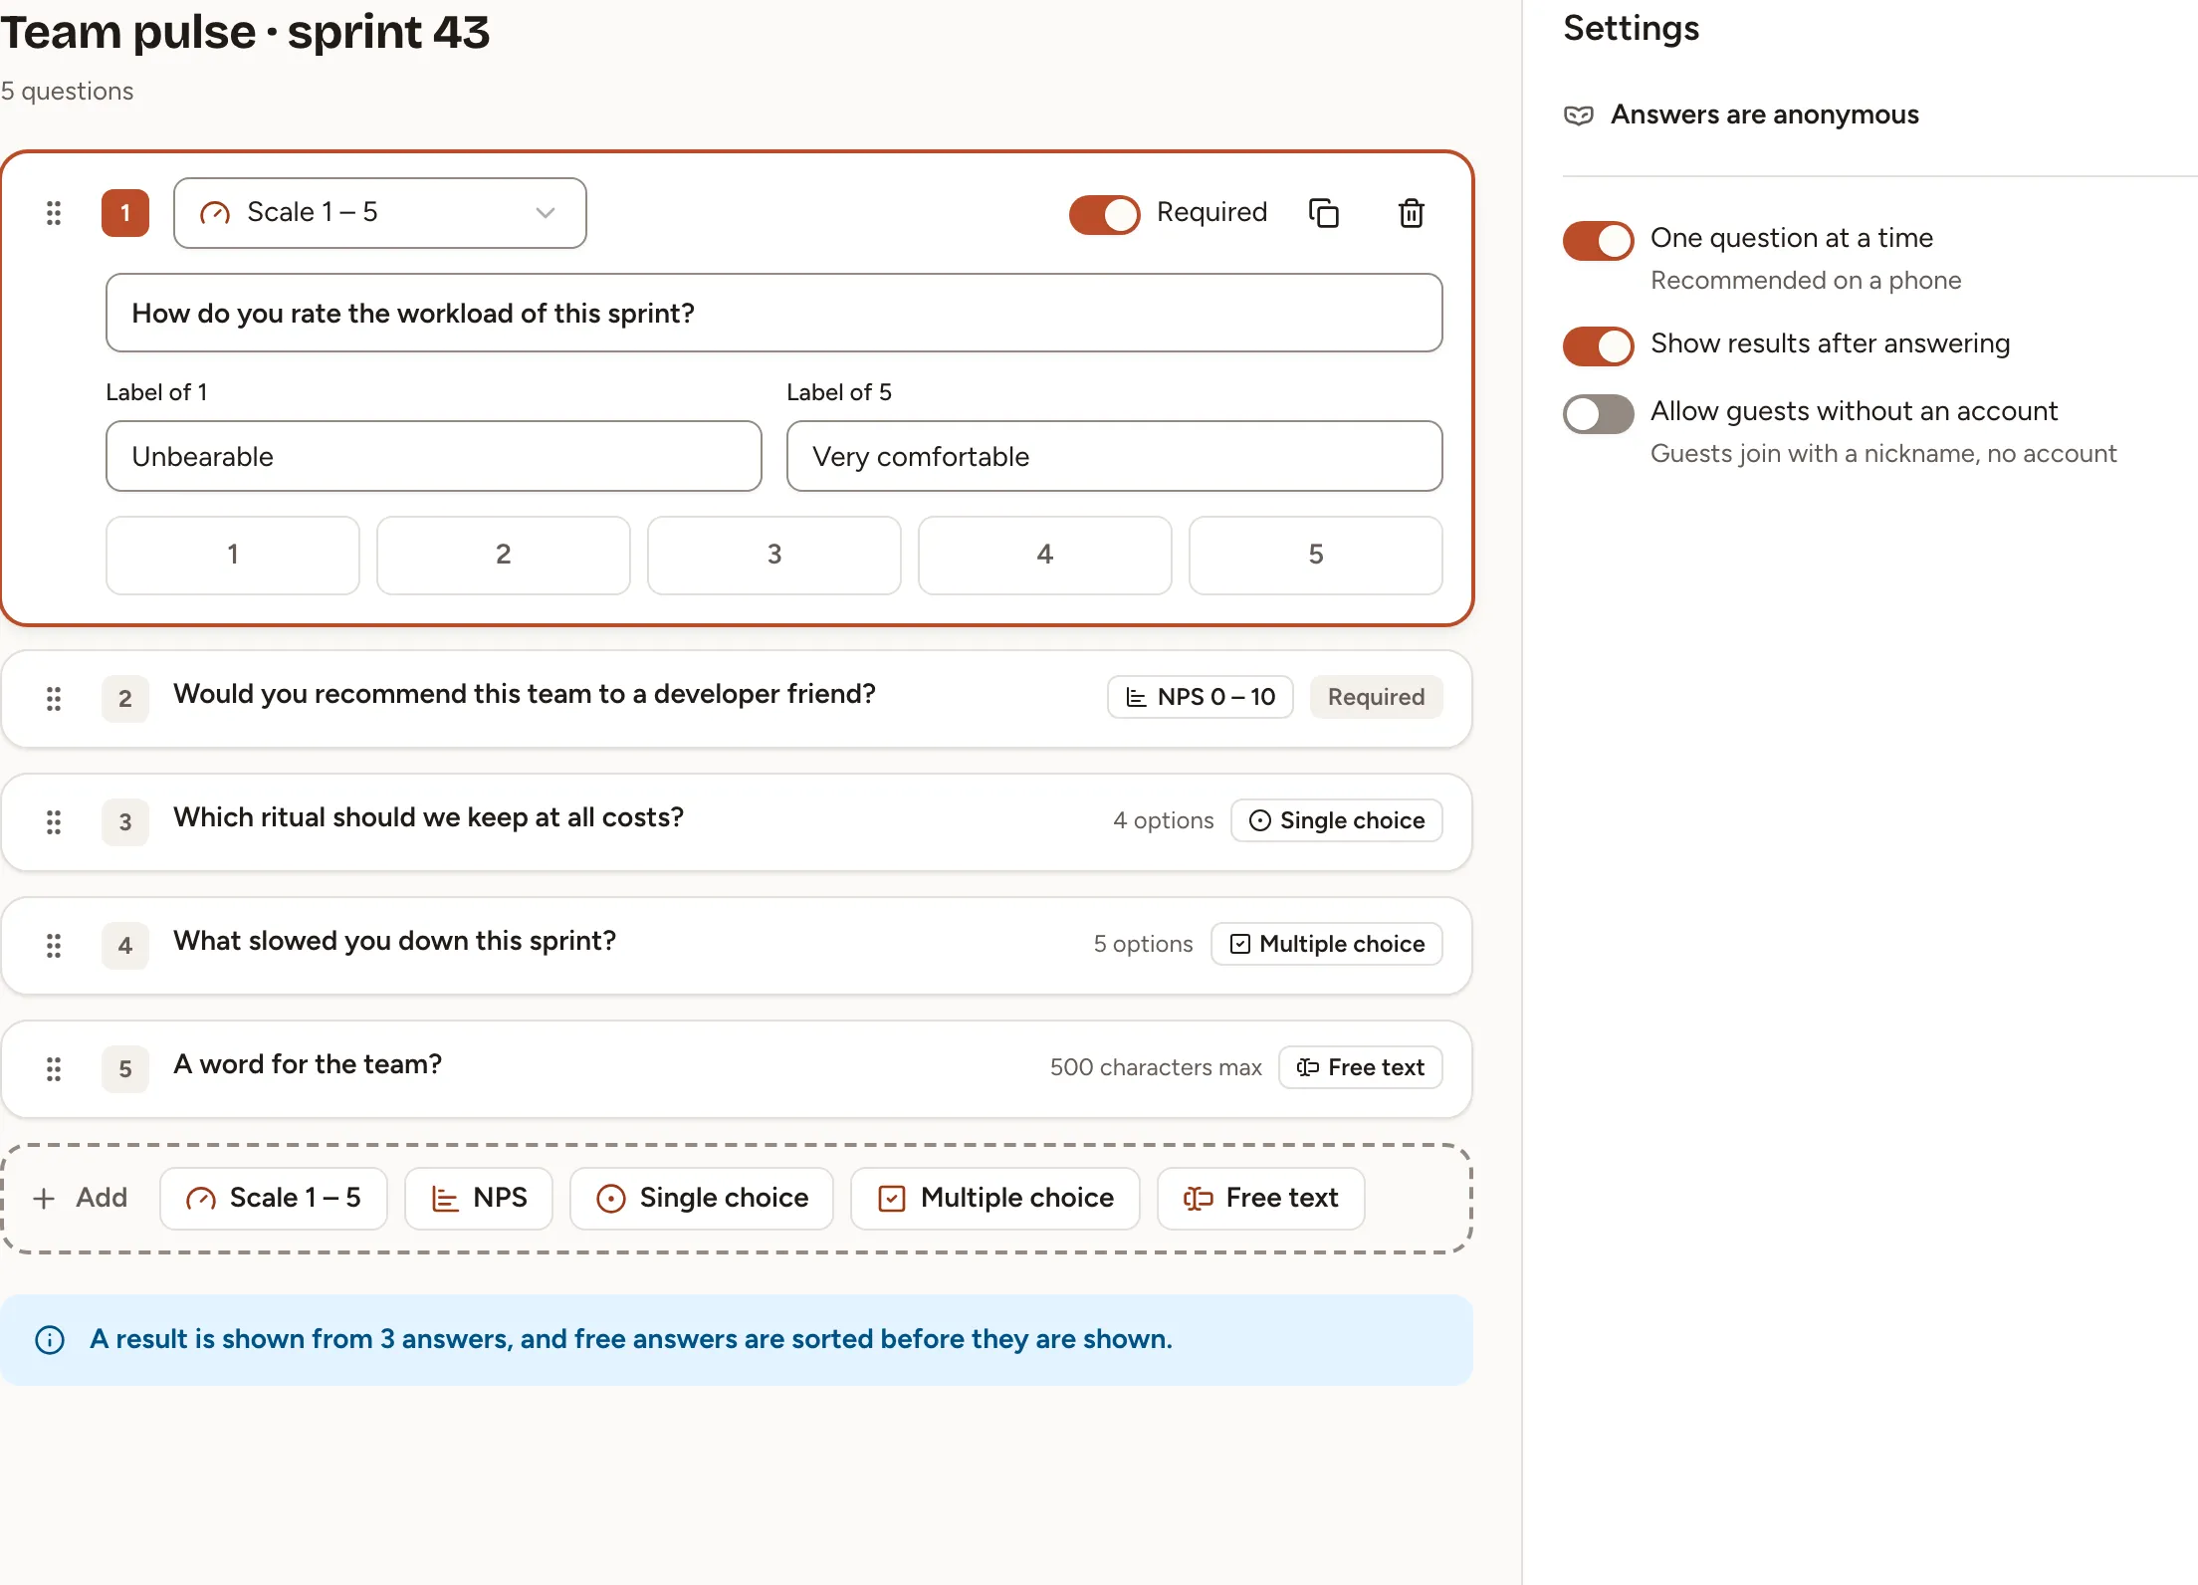Click Free text chip on question 5
This screenshot has width=2198, height=1585.
point(1361,1067)
